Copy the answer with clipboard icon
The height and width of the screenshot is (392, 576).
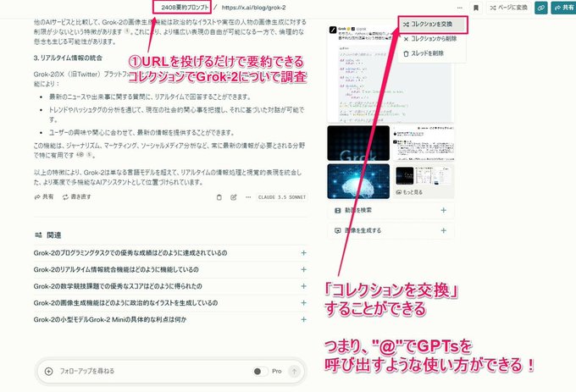(x=219, y=197)
